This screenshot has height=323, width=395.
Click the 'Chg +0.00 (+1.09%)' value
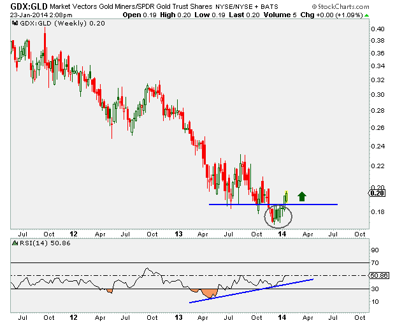pos(331,15)
